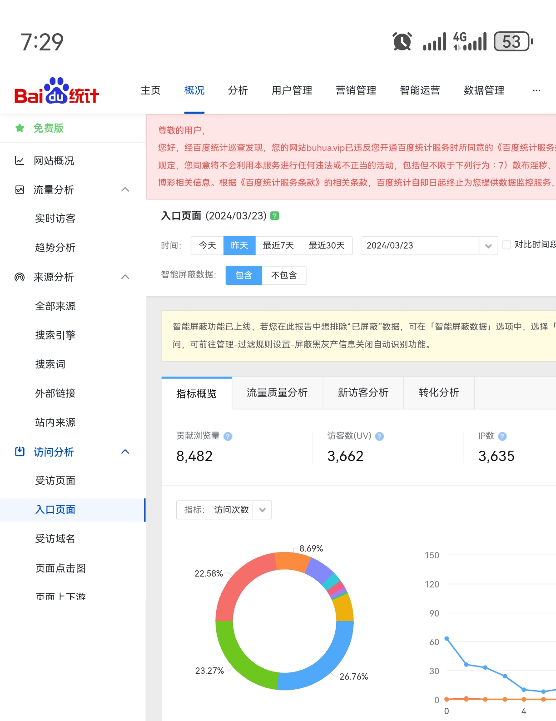
Task: Open the 指标 访问次数 dropdown
Action: [262, 510]
